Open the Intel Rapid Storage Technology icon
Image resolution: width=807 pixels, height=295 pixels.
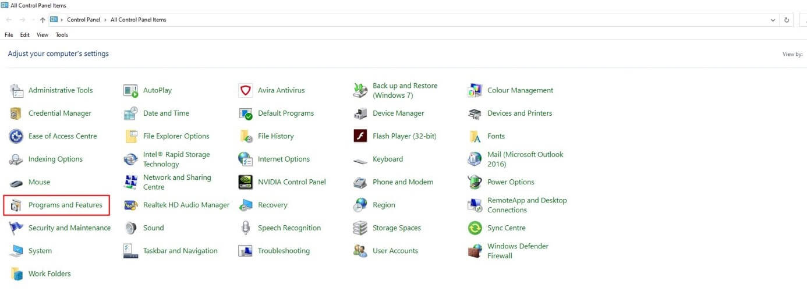point(131,159)
